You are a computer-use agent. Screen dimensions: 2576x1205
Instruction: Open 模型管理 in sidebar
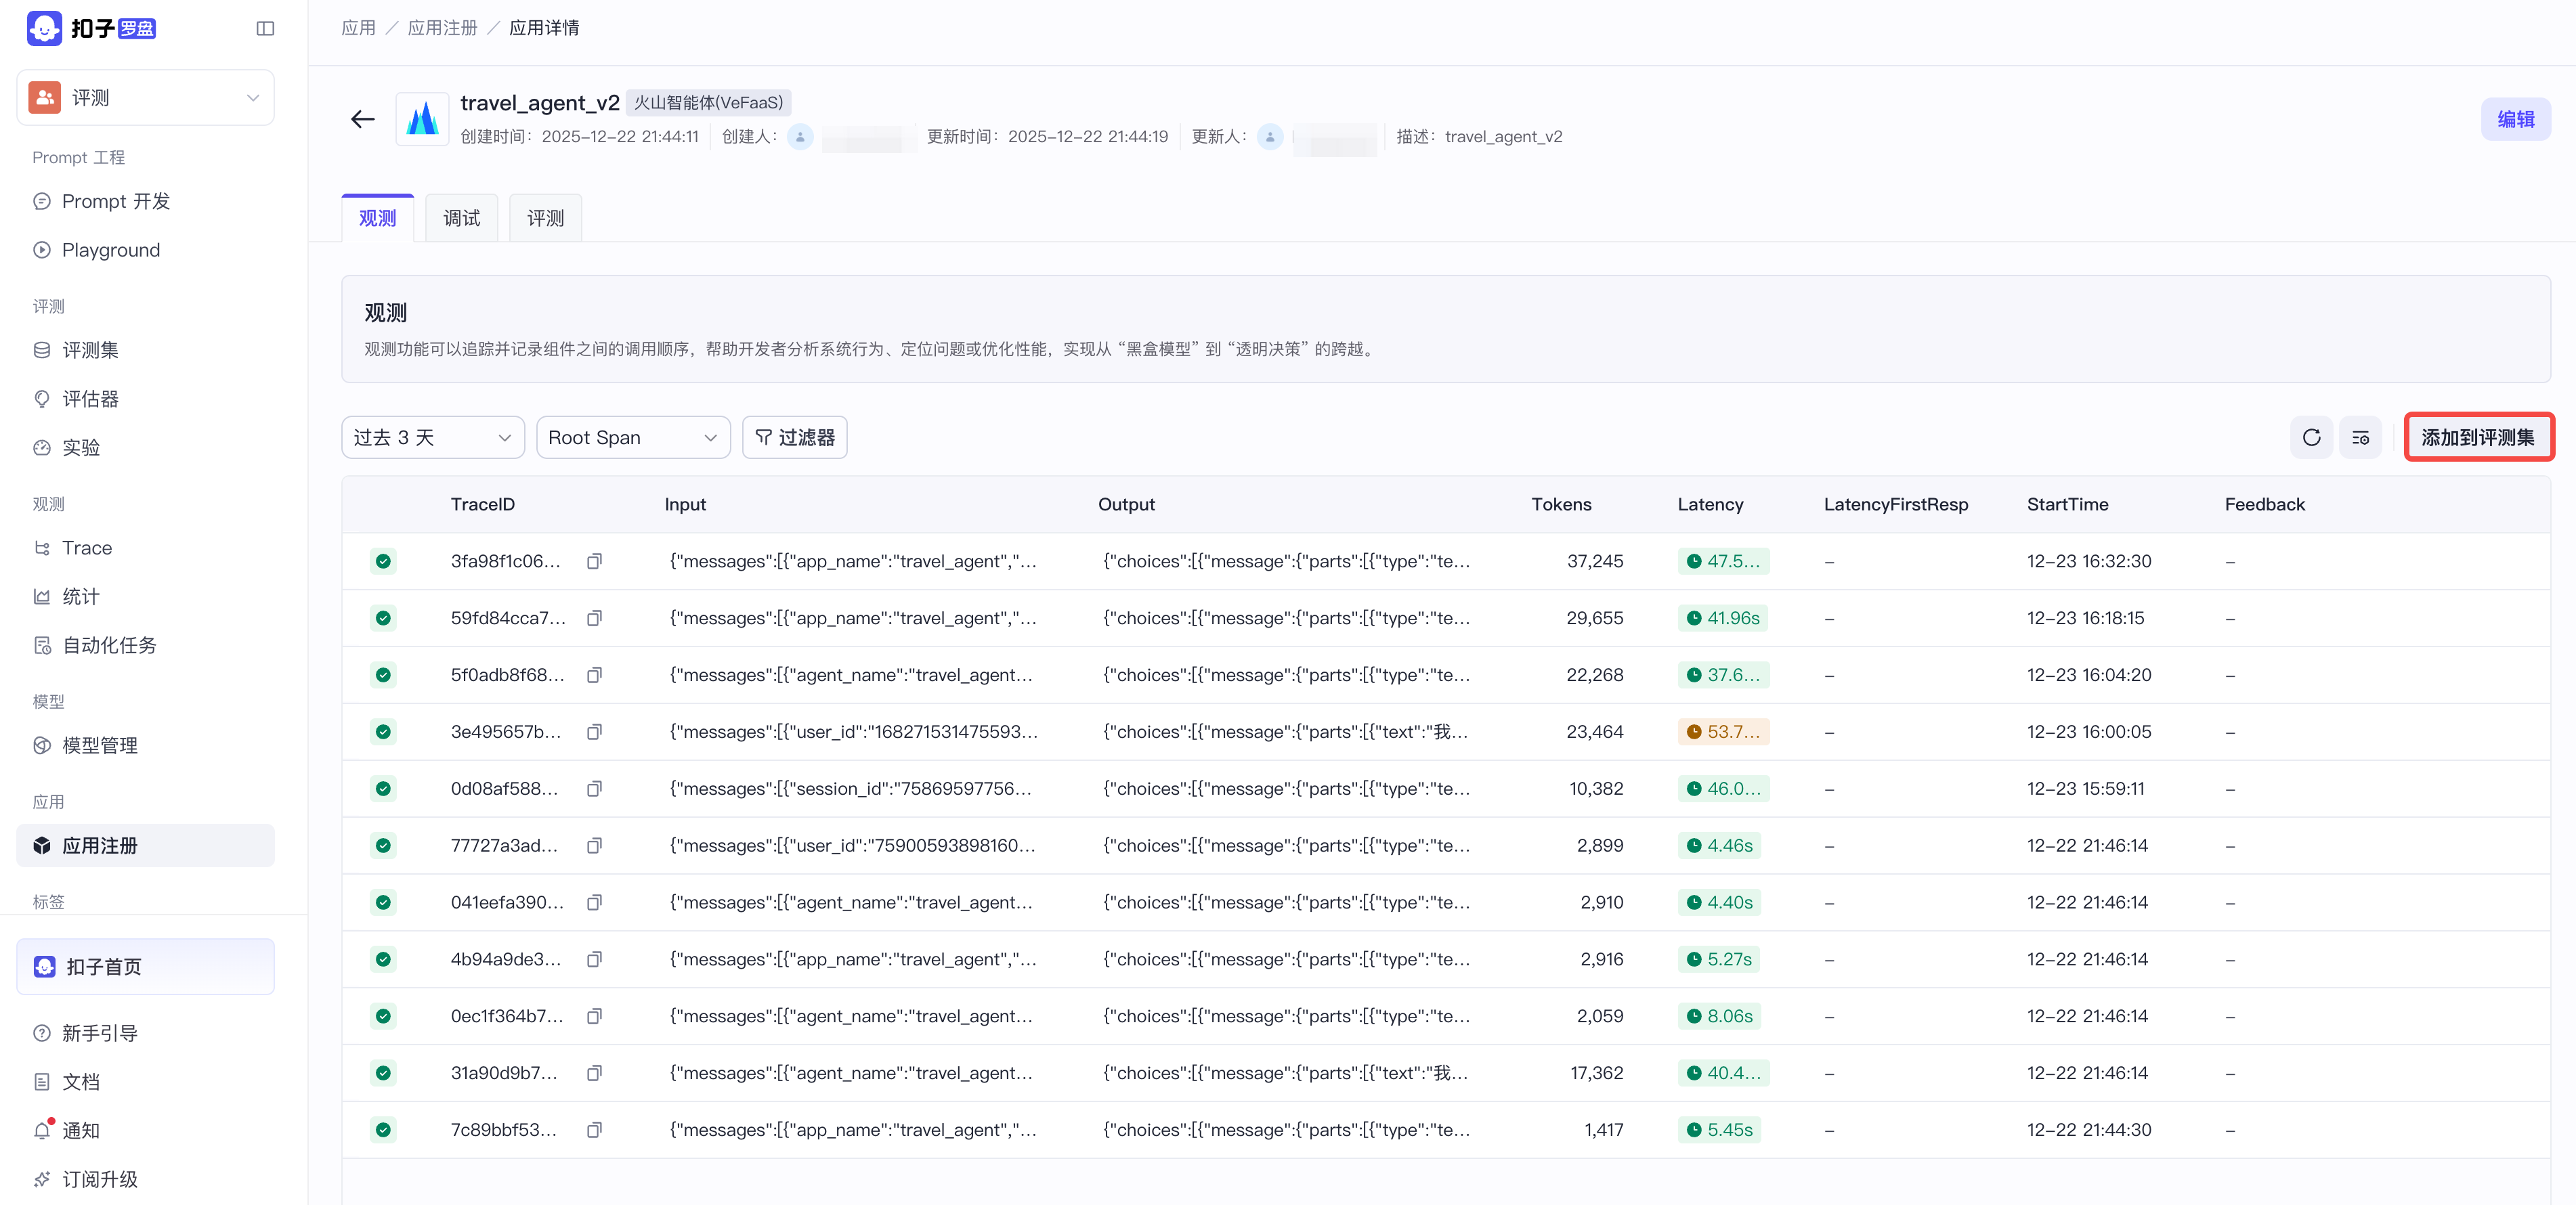[x=145, y=746]
